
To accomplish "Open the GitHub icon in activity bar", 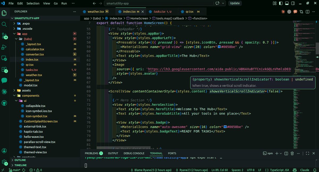I will pos(4,103).
